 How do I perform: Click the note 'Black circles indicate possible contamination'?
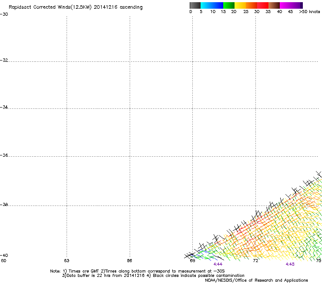point(198,276)
